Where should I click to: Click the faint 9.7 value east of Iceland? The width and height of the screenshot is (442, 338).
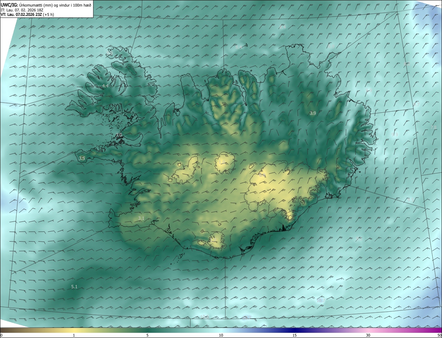[x=416, y=104]
